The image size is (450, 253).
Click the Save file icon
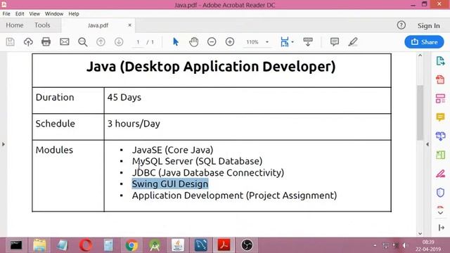[11, 42]
